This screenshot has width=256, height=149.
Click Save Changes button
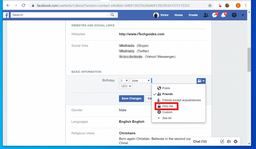click(x=132, y=99)
